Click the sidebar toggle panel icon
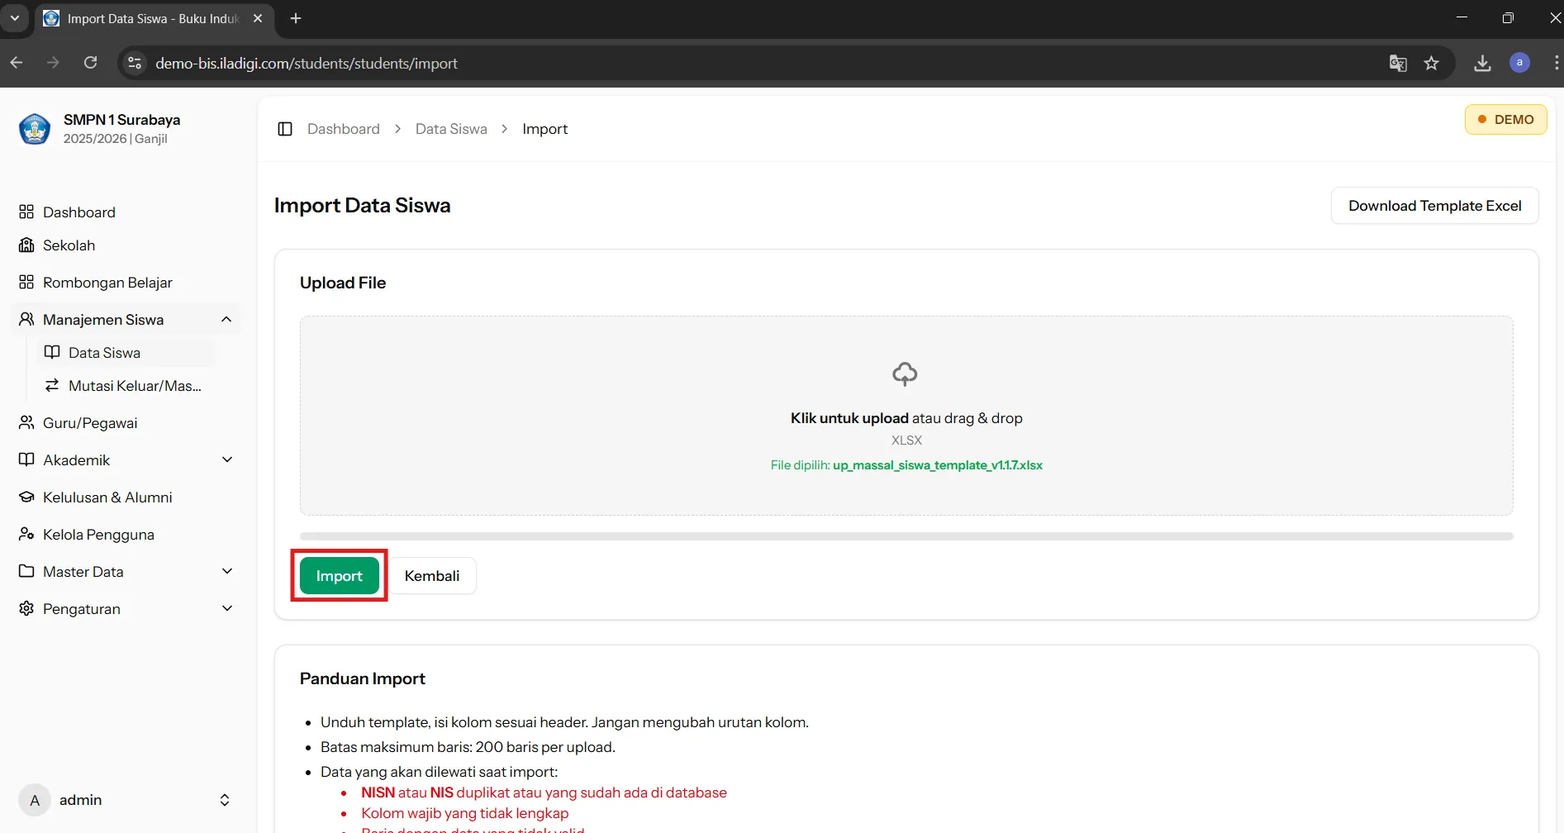Image resolution: width=1564 pixels, height=833 pixels. point(285,129)
